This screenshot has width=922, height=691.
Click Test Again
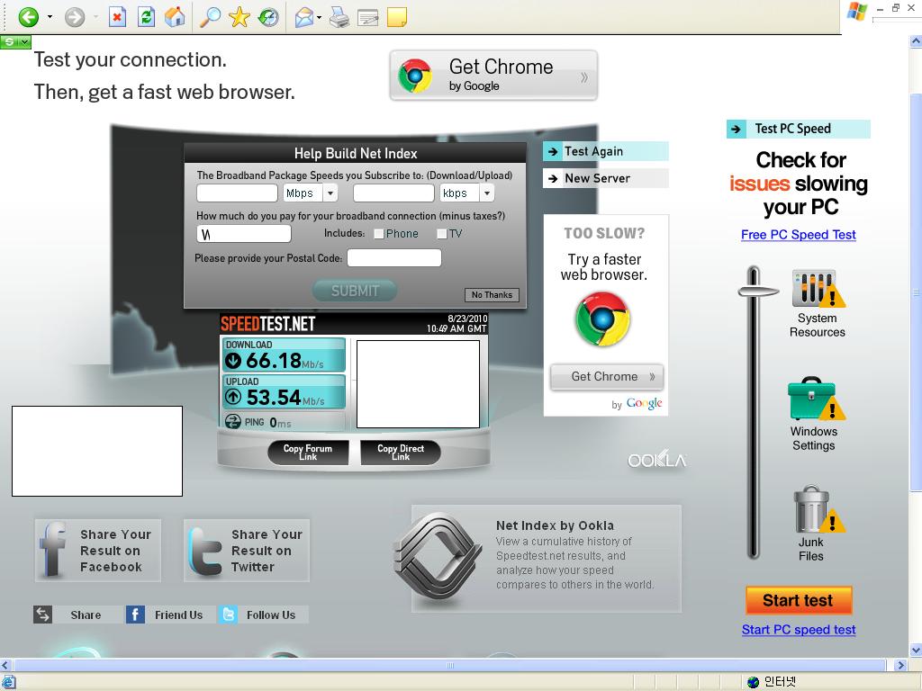click(606, 151)
